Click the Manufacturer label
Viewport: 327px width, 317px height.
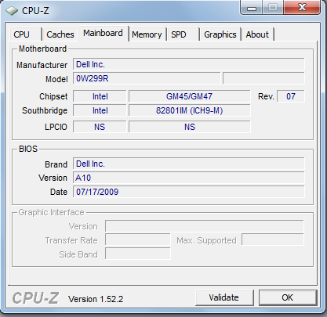(x=42, y=65)
